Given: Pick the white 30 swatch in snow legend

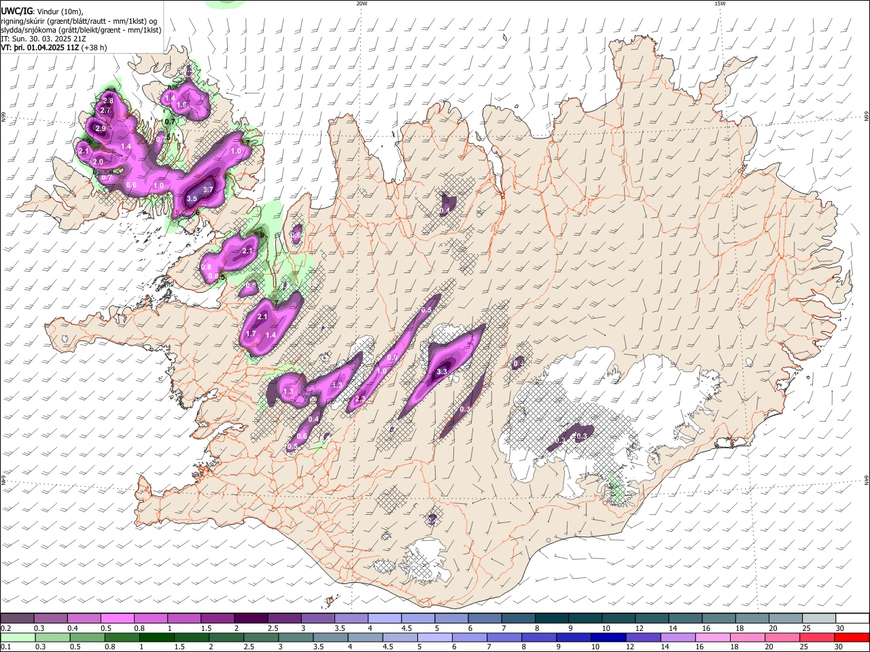Looking at the screenshot, I should click(853, 619).
